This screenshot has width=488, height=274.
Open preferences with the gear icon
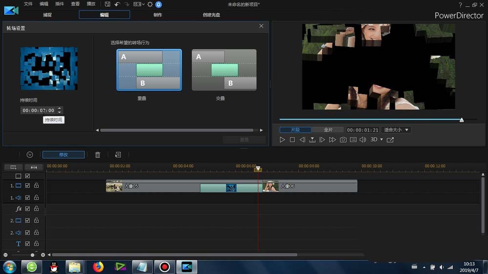pyautogui.click(x=150, y=4)
